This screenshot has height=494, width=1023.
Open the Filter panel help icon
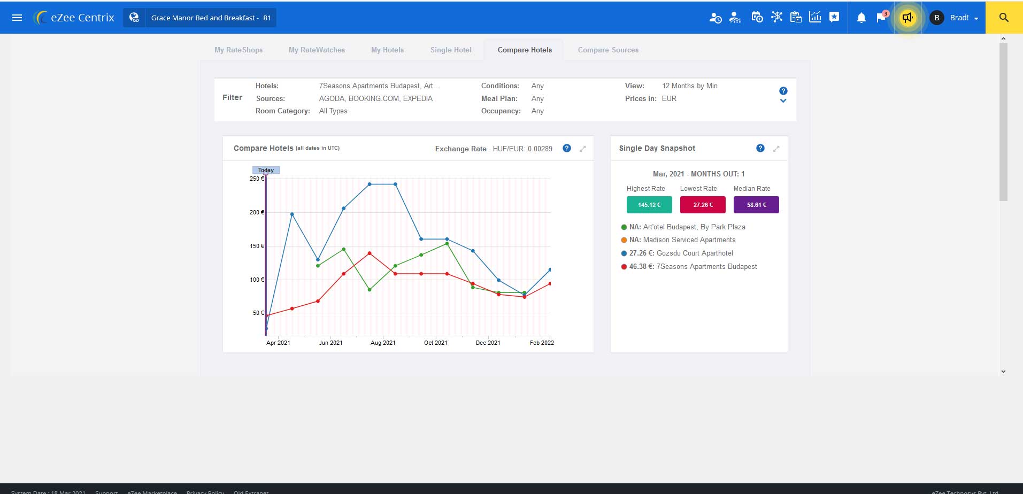click(x=783, y=91)
